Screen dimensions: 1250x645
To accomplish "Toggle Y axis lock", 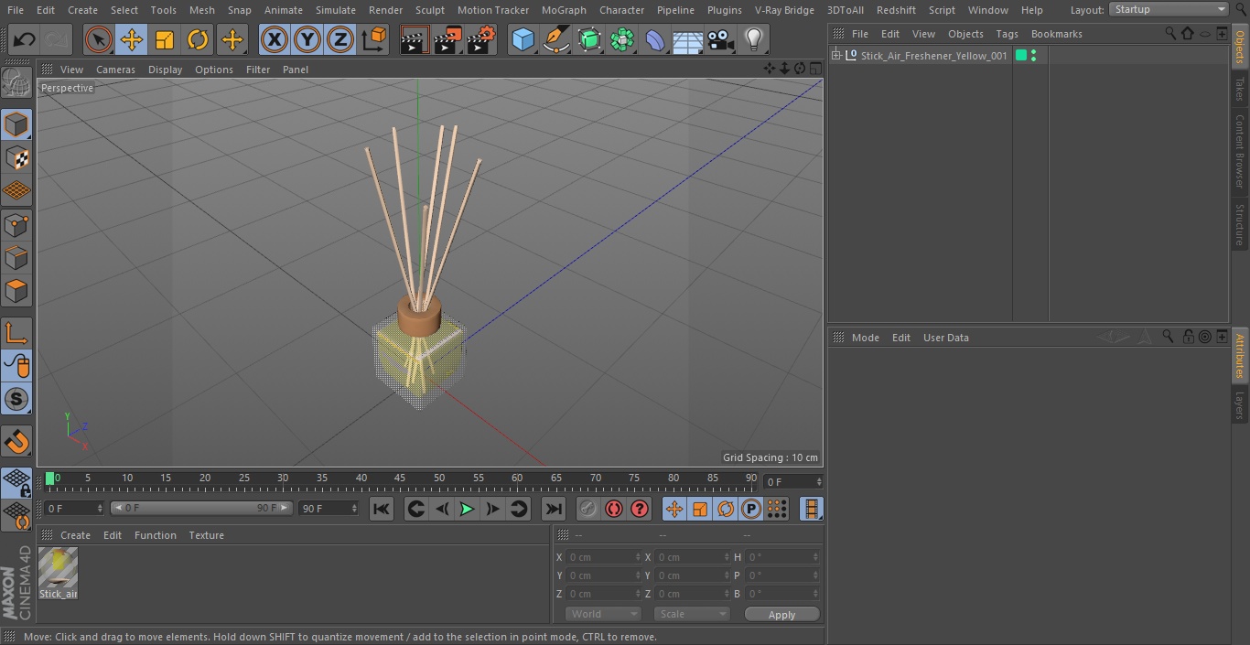I will click(307, 39).
